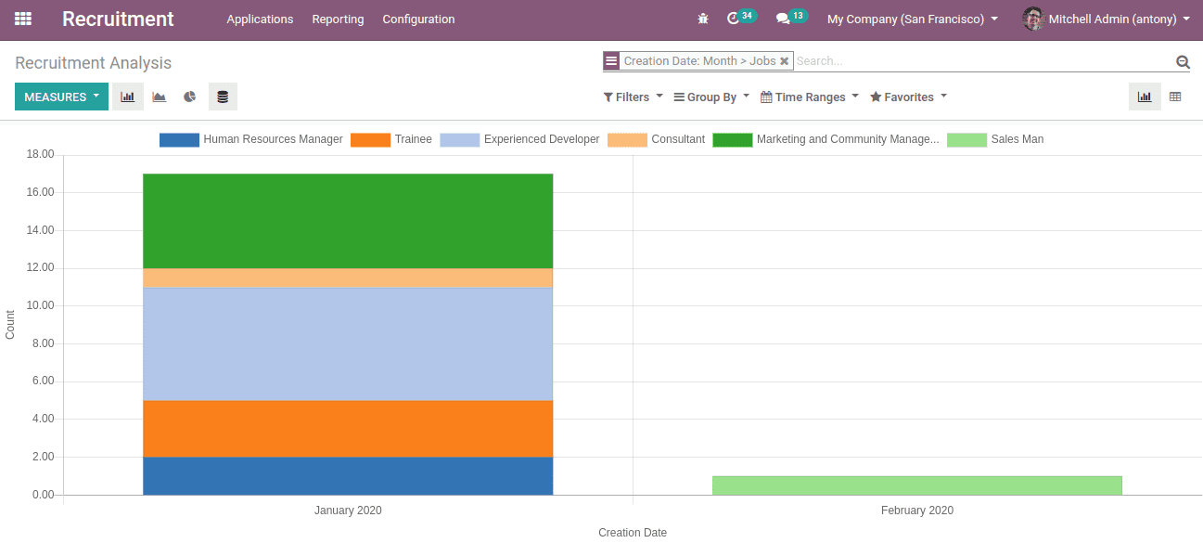
Task: Expand the Filters dropdown
Action: click(633, 97)
